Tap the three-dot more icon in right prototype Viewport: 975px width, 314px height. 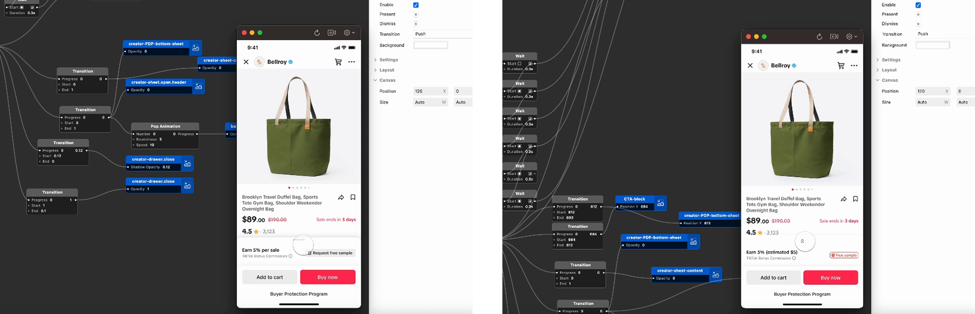click(854, 66)
